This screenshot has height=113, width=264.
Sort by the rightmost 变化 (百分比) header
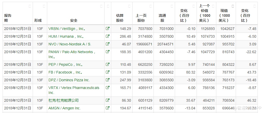[x=245, y=15]
